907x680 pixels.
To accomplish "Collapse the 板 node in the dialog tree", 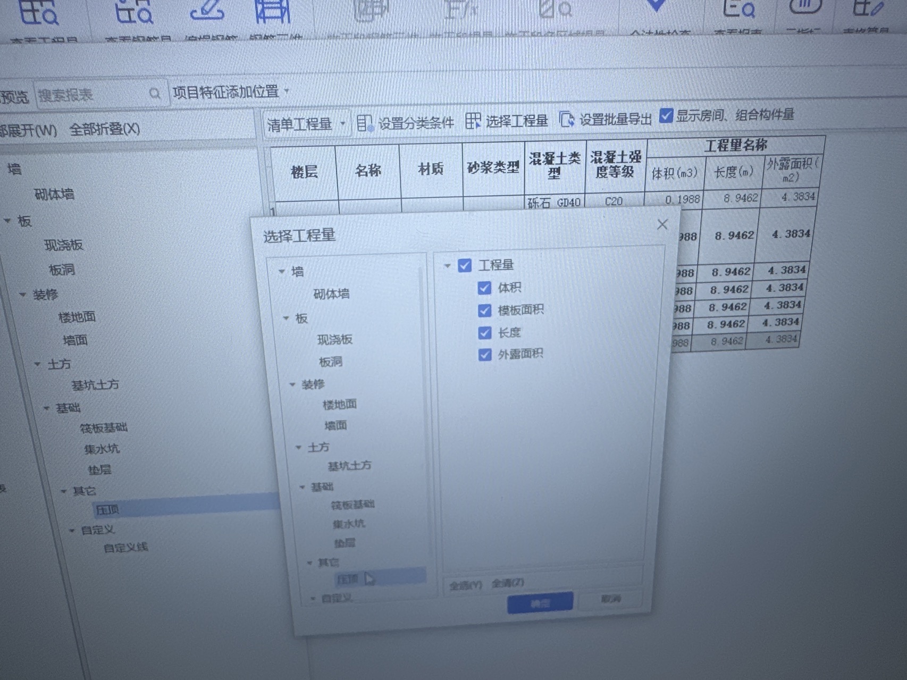I will coord(286,318).
